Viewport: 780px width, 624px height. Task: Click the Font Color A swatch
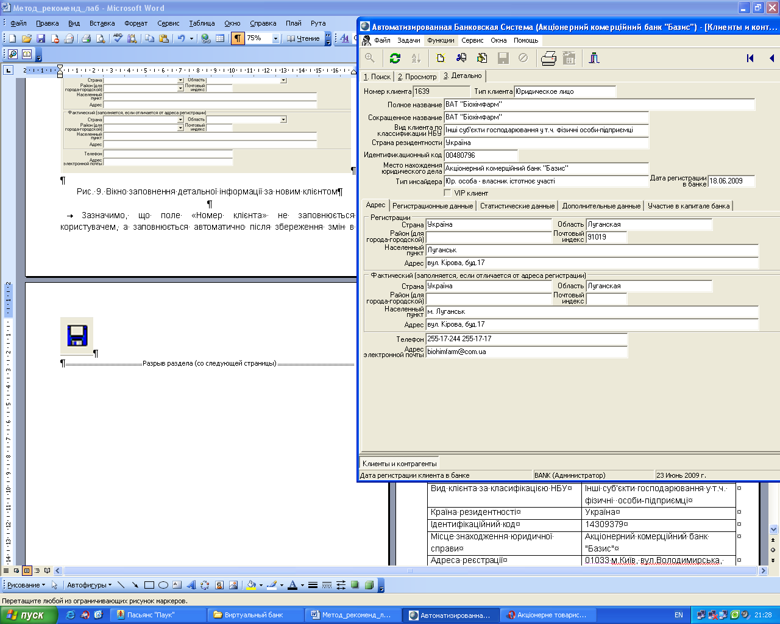(292, 585)
